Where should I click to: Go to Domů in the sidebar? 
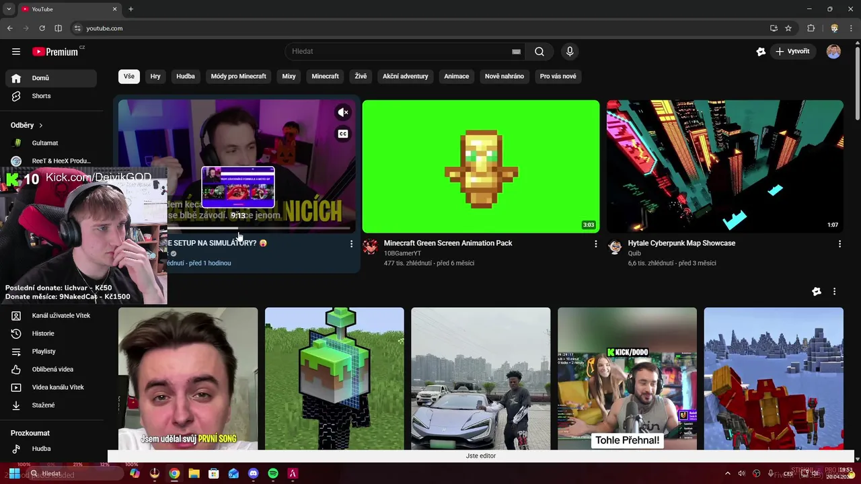pos(51,78)
